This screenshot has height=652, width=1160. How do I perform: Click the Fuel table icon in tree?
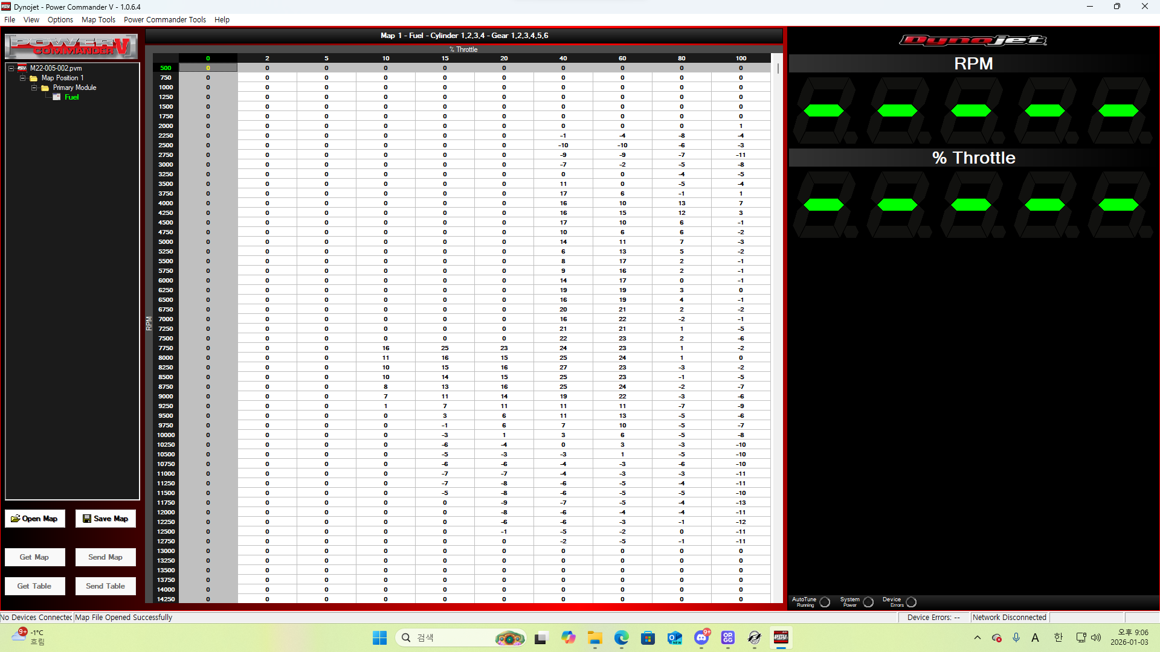click(x=57, y=97)
